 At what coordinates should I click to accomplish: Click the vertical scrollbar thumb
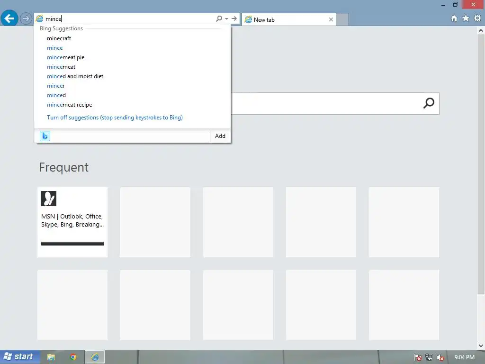pyautogui.click(x=481, y=164)
